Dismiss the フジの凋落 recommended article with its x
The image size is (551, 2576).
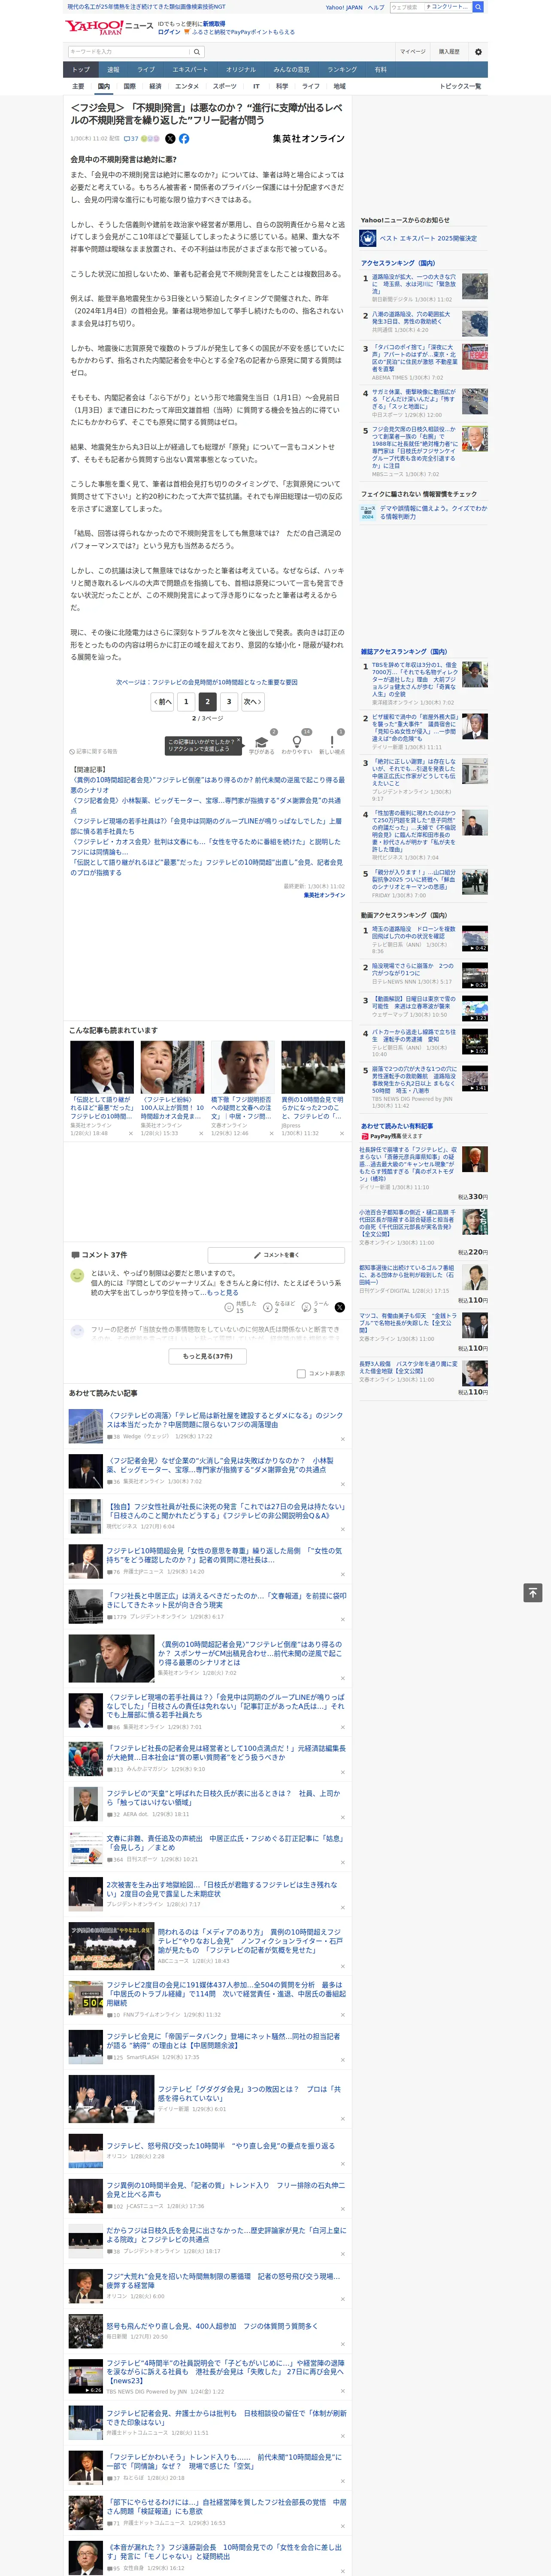click(x=342, y=1439)
